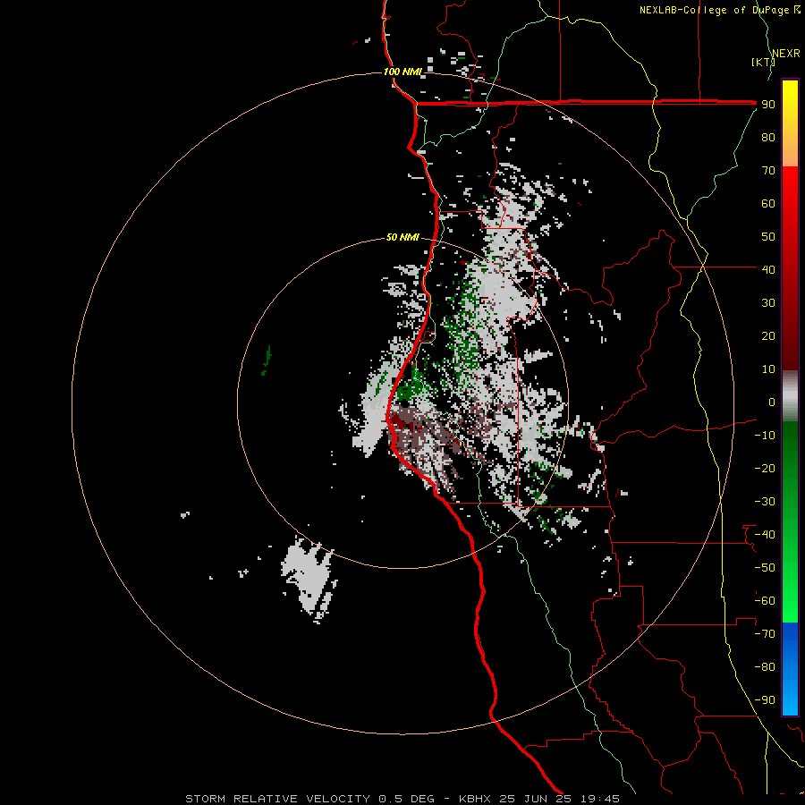
Task: Click the NEXLAB-College of DuPage title text
Action: click(x=719, y=10)
